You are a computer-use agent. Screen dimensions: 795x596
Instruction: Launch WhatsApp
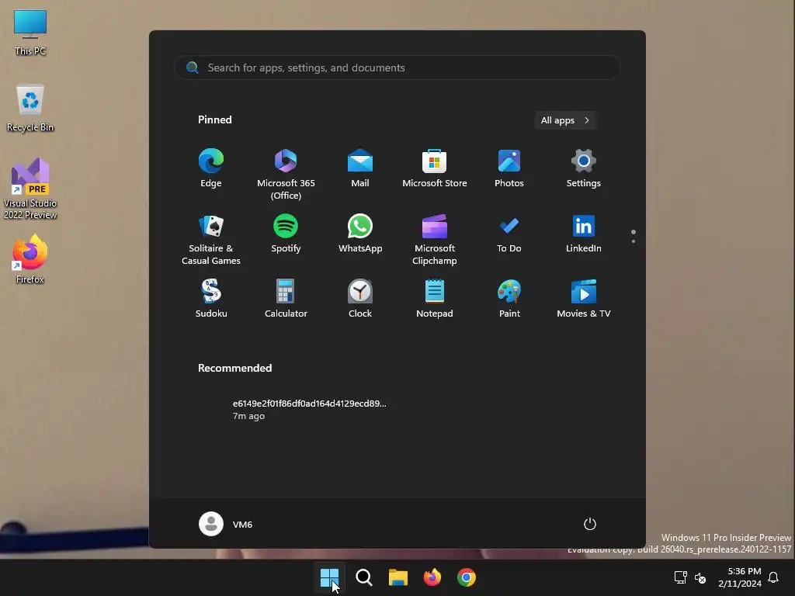[x=360, y=234]
